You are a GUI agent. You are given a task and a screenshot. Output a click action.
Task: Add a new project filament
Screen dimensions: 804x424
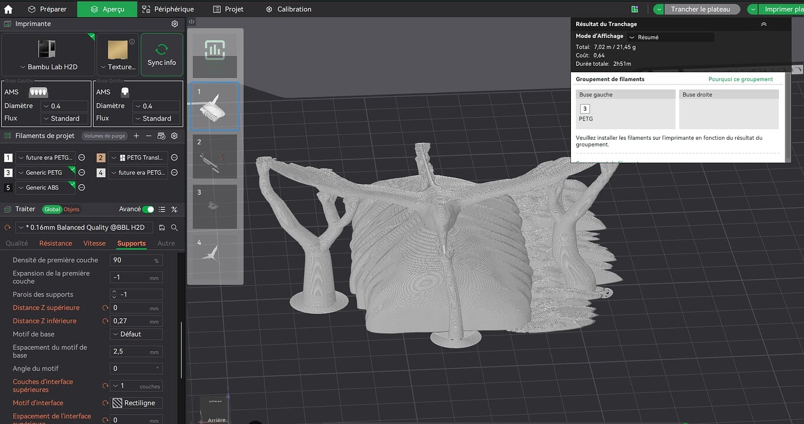click(x=136, y=136)
